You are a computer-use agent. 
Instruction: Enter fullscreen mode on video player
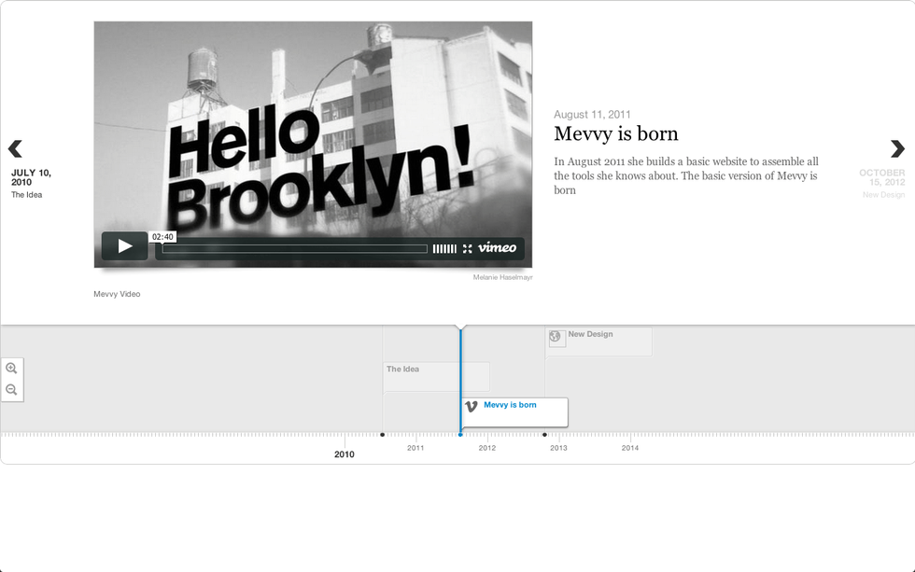(468, 248)
